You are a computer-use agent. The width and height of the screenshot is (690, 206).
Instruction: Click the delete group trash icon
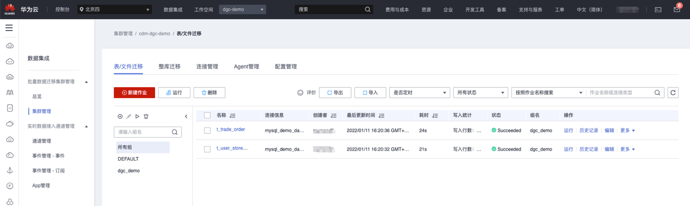(x=146, y=117)
